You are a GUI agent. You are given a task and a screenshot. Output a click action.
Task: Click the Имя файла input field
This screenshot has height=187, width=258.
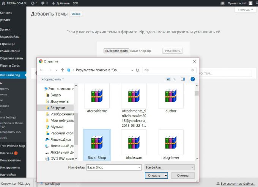click(114, 167)
